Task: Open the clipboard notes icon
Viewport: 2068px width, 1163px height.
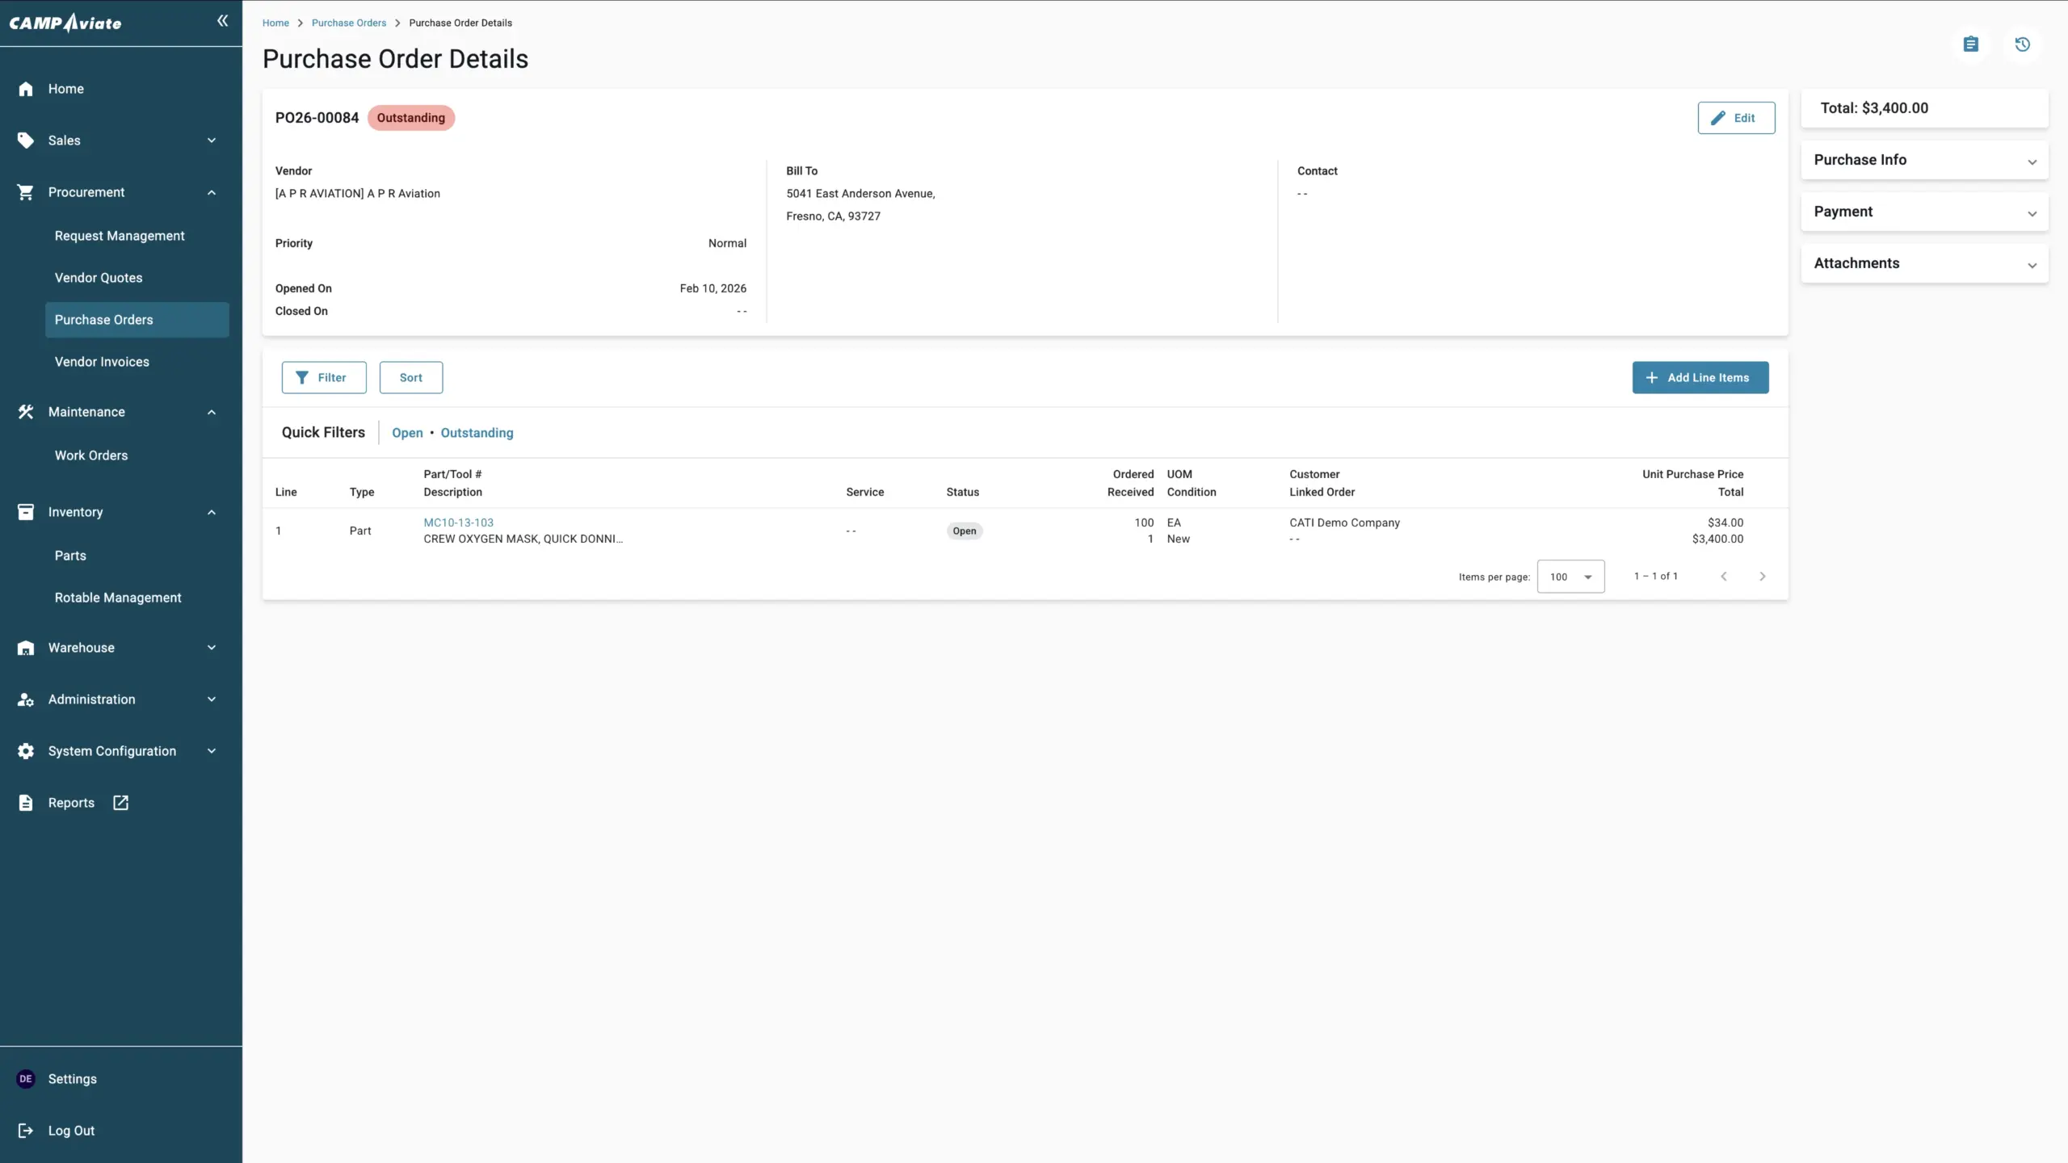Action: coord(1971,44)
